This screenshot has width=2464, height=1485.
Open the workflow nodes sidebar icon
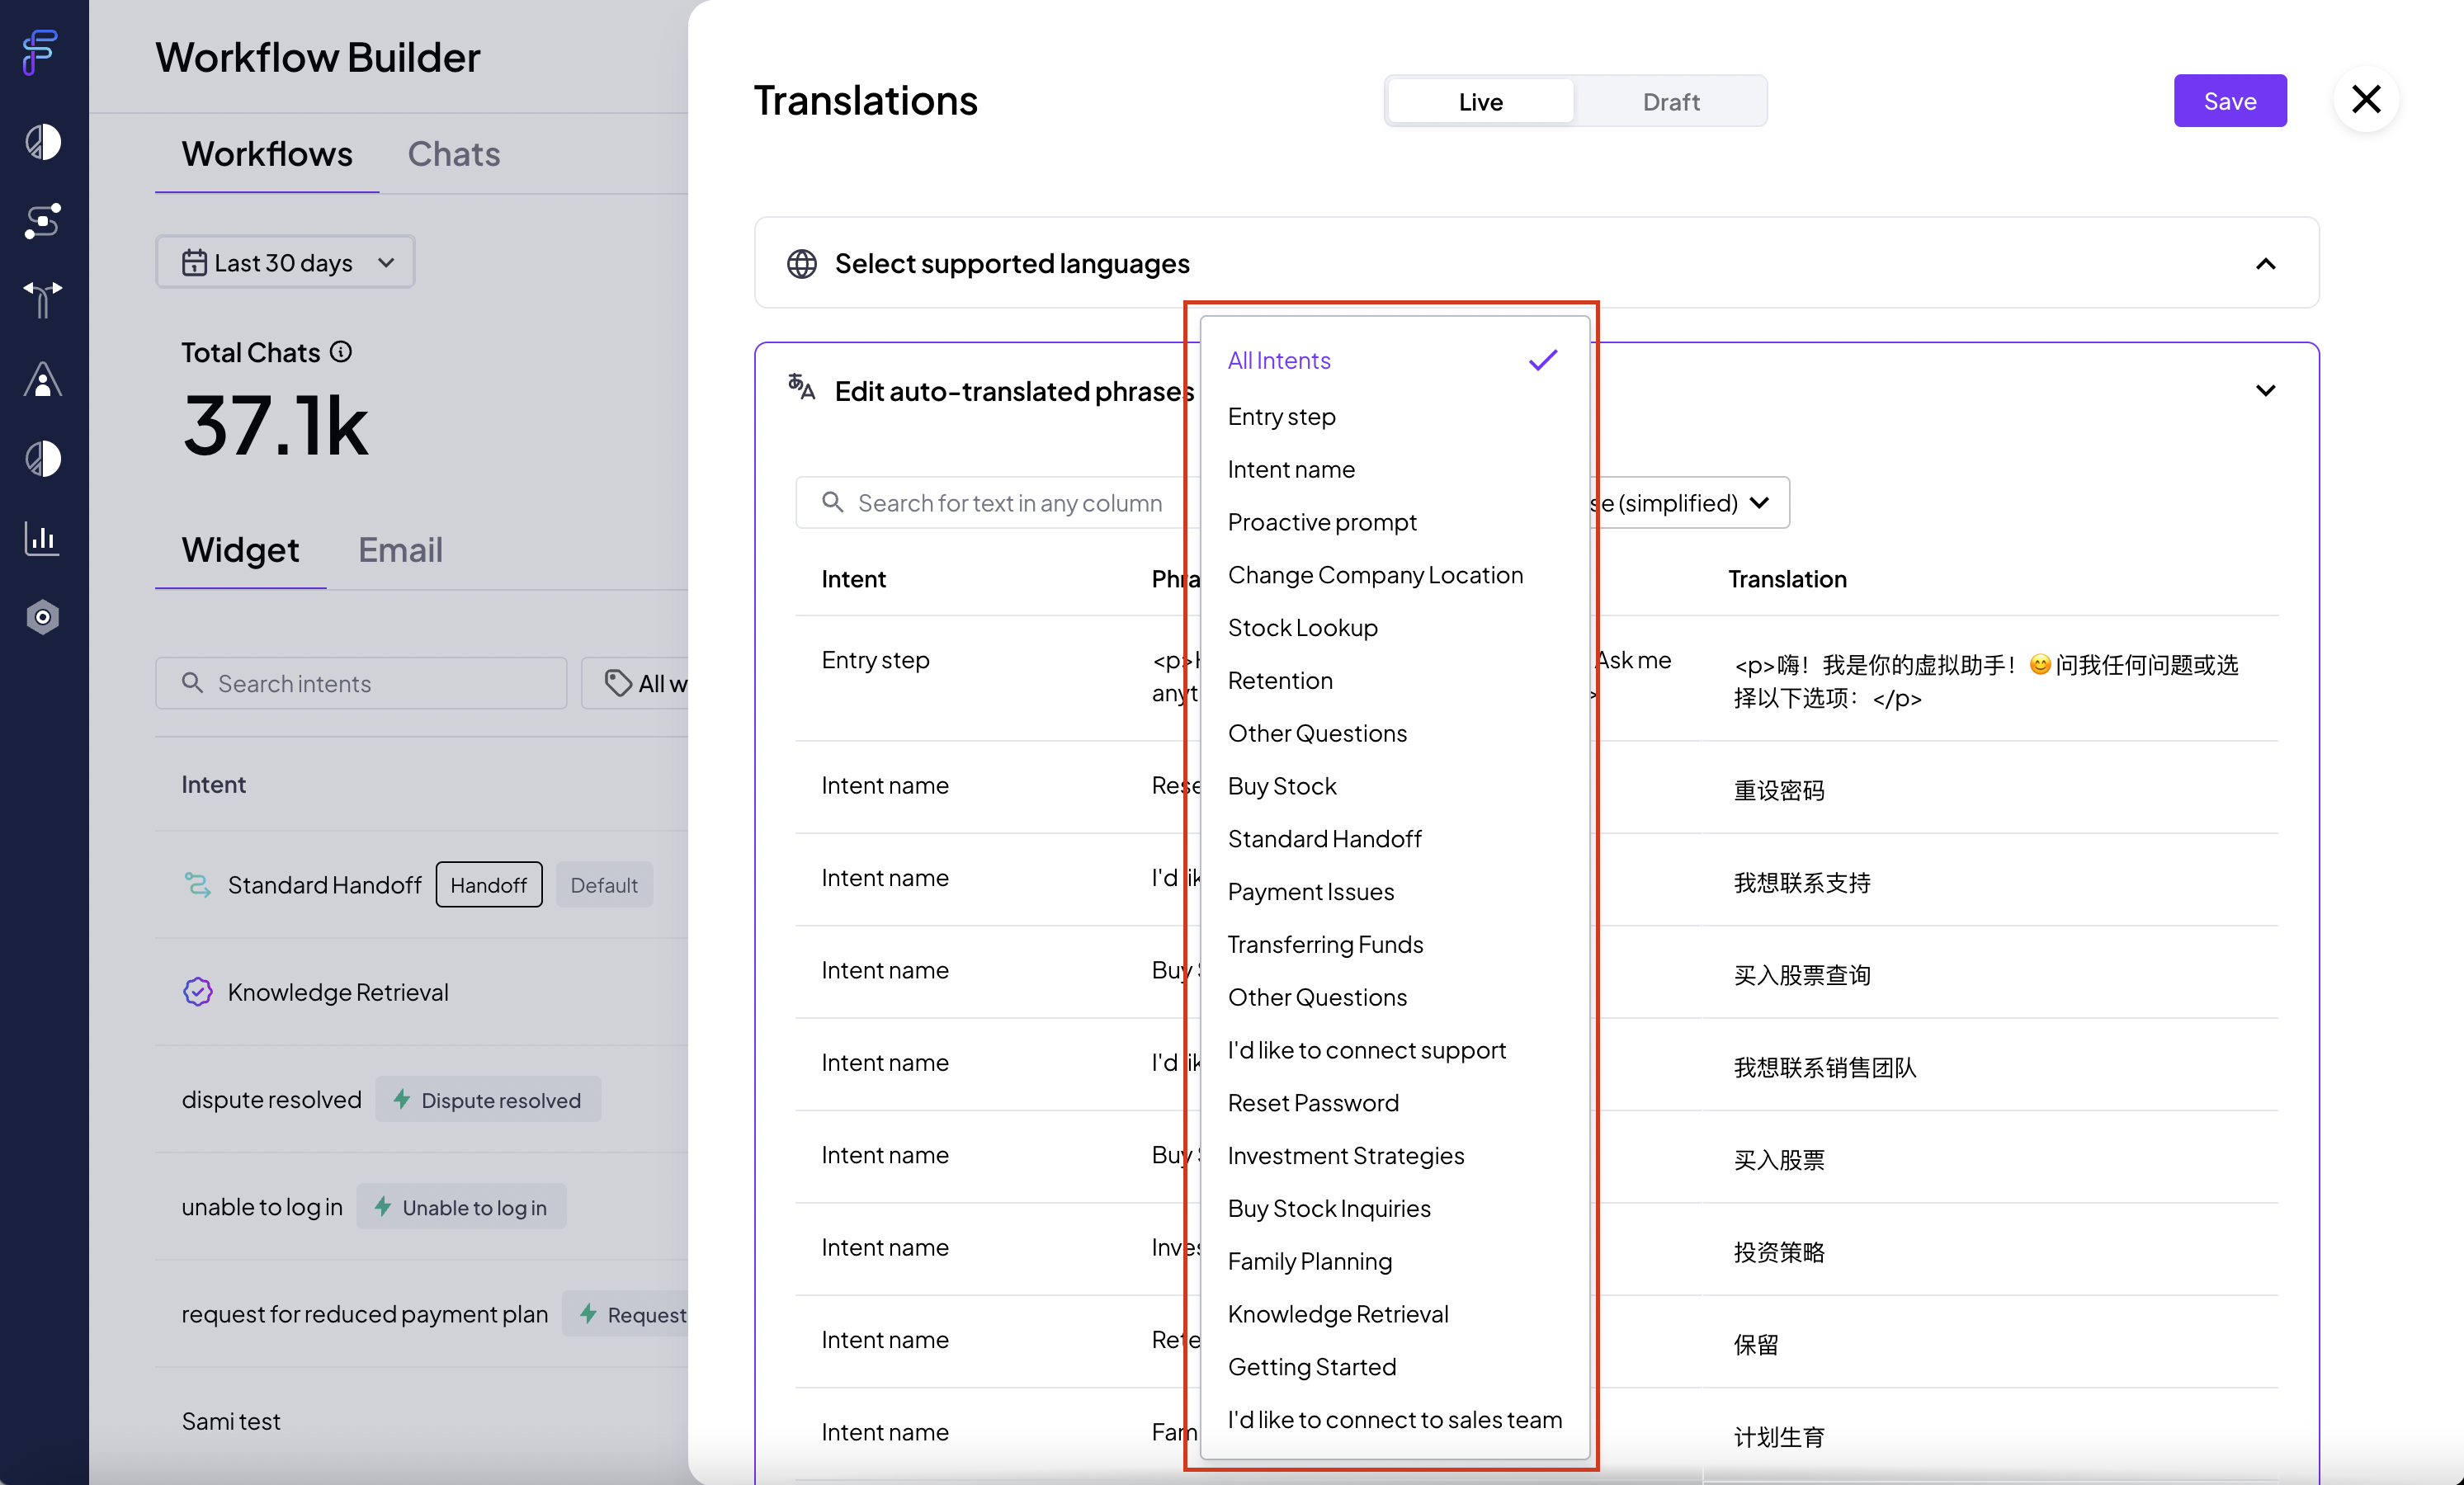point(42,220)
